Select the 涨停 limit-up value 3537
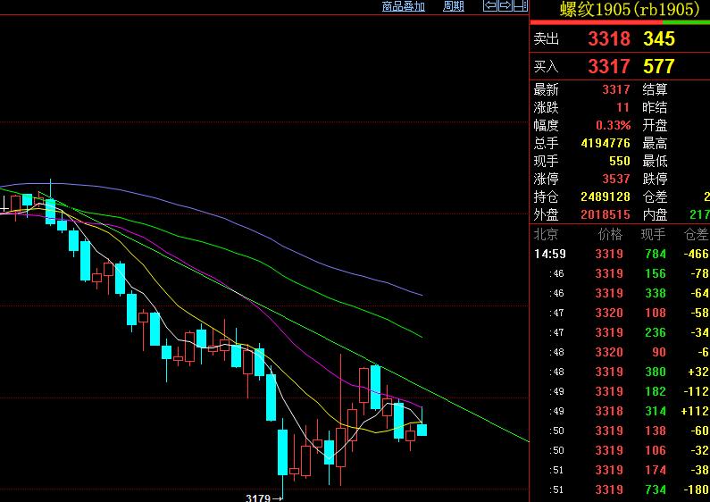The height and width of the screenshot is (502, 710). (616, 179)
